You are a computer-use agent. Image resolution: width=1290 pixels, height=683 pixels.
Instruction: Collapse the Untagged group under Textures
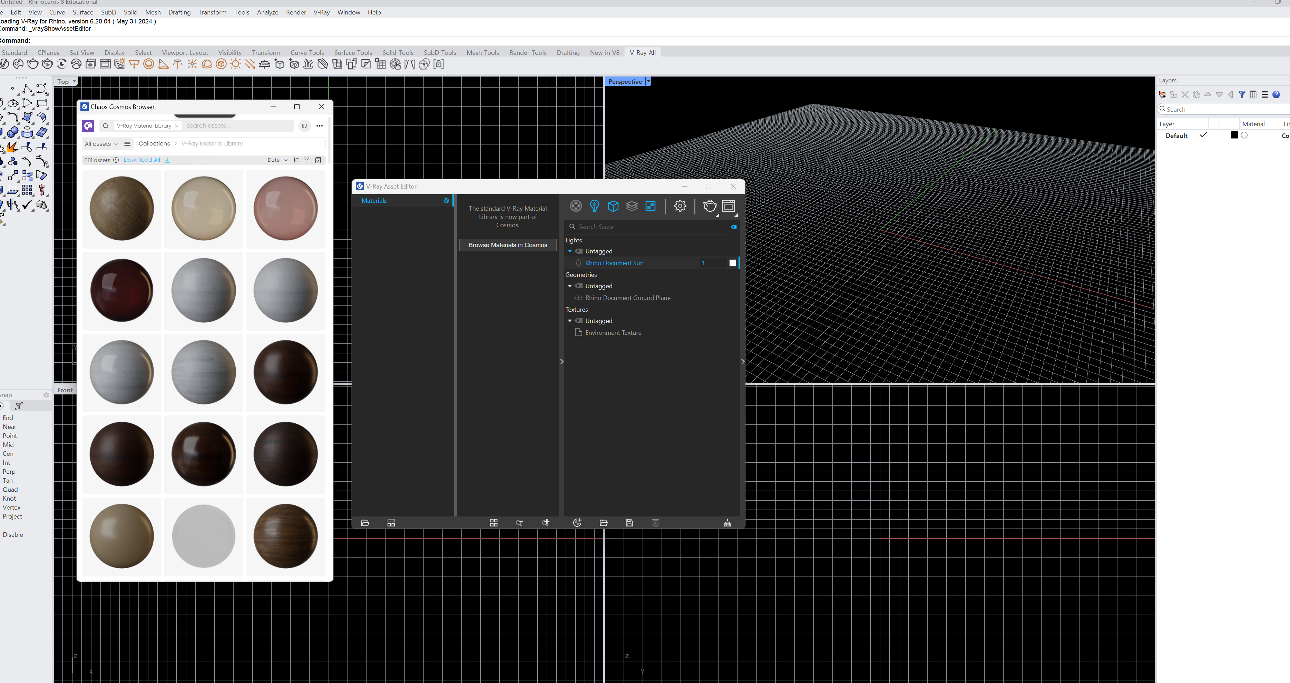(x=570, y=321)
